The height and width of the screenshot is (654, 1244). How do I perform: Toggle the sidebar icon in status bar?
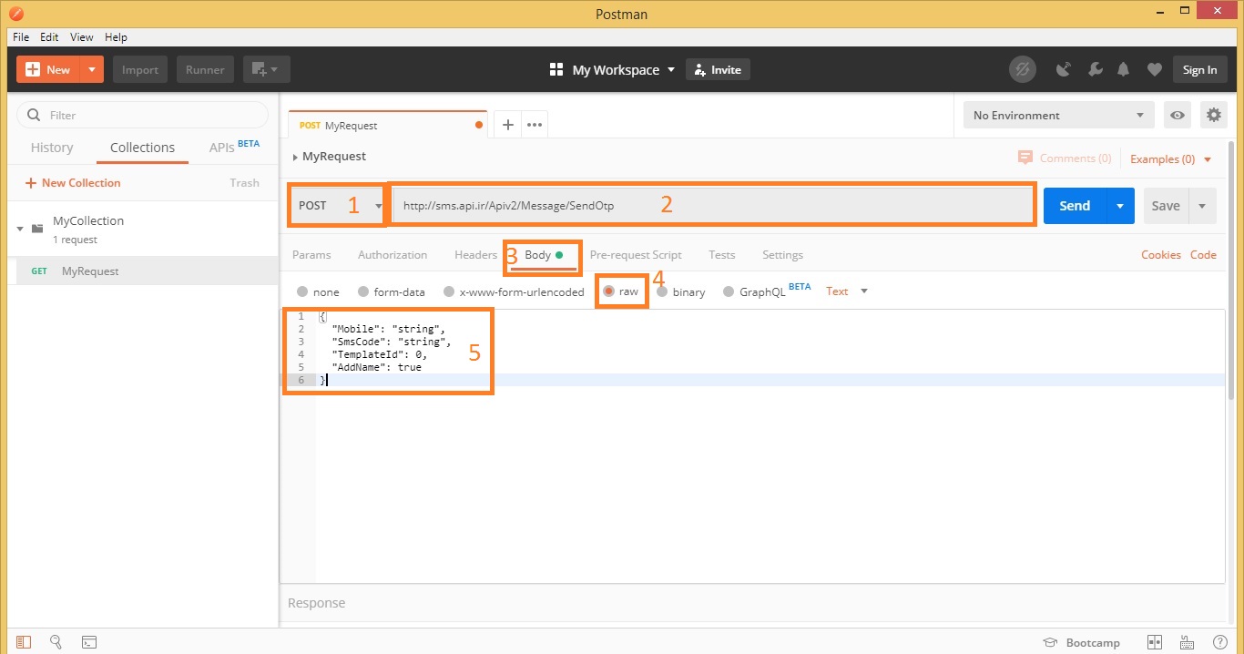[x=23, y=642]
